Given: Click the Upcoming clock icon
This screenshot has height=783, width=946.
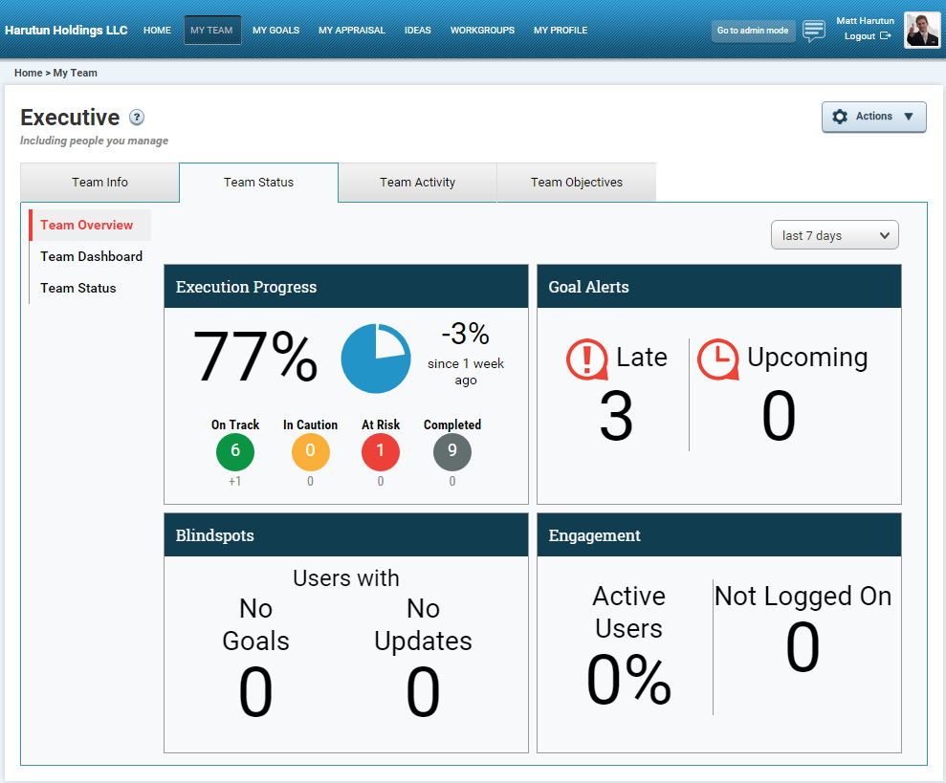Looking at the screenshot, I should pyautogui.click(x=718, y=359).
